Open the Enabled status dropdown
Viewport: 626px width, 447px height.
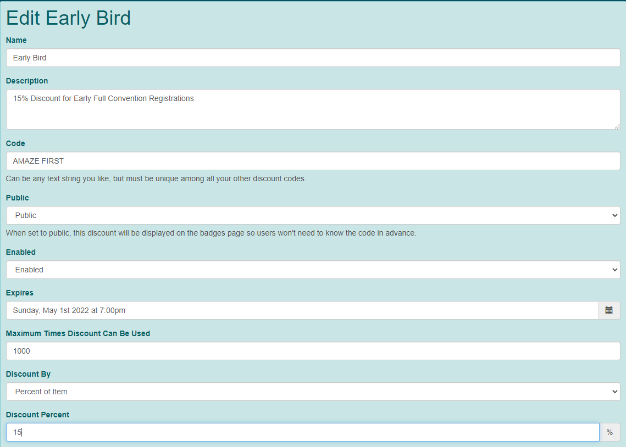click(x=313, y=270)
